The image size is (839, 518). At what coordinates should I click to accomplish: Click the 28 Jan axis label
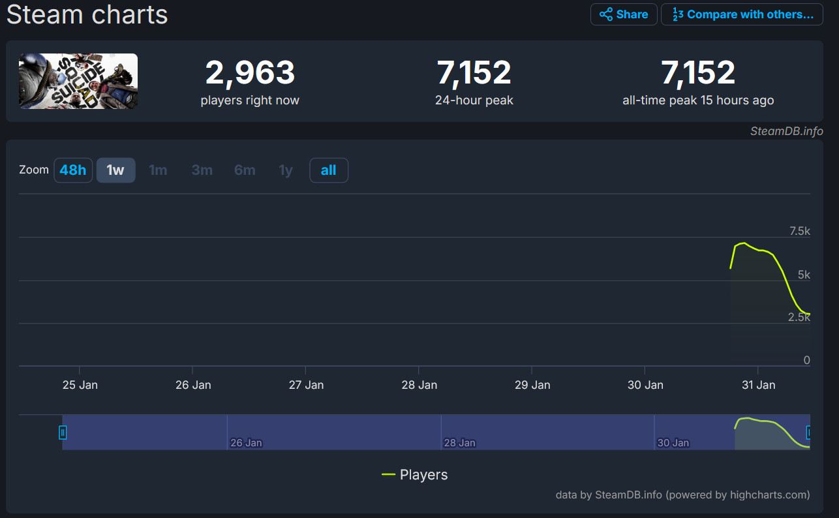[419, 385]
